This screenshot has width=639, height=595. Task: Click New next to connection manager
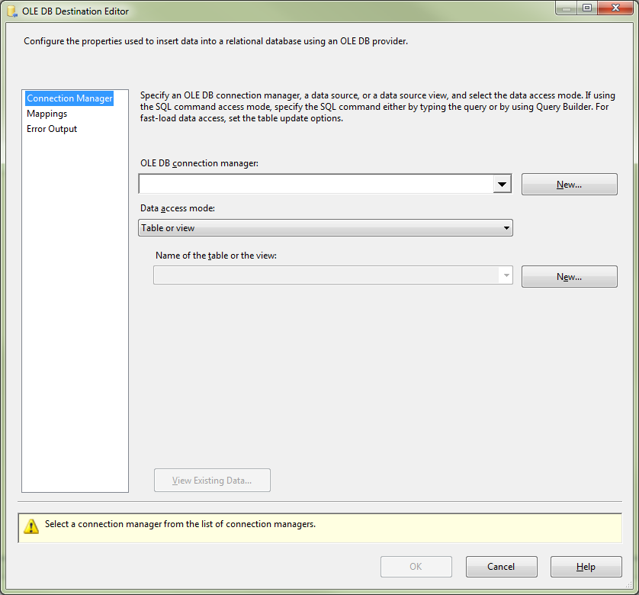pos(569,184)
